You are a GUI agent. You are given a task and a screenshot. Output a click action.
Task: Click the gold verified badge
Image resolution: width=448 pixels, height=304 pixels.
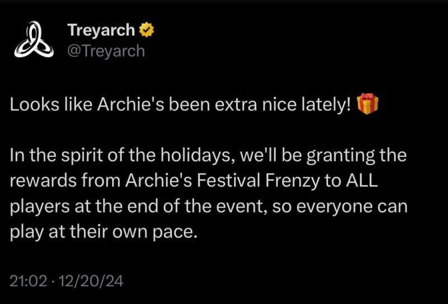pyautogui.click(x=147, y=29)
